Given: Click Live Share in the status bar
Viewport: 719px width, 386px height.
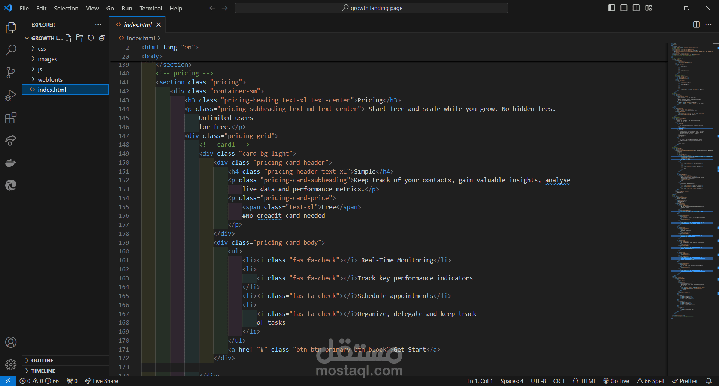Looking at the screenshot, I should point(102,381).
